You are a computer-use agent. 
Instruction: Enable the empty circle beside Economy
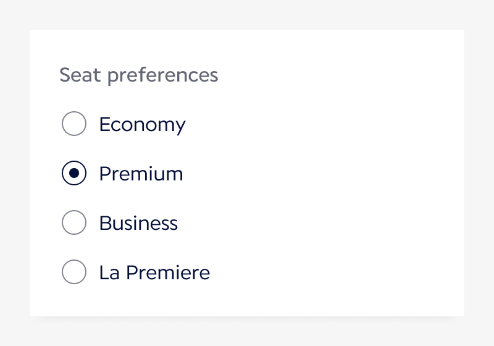74,124
